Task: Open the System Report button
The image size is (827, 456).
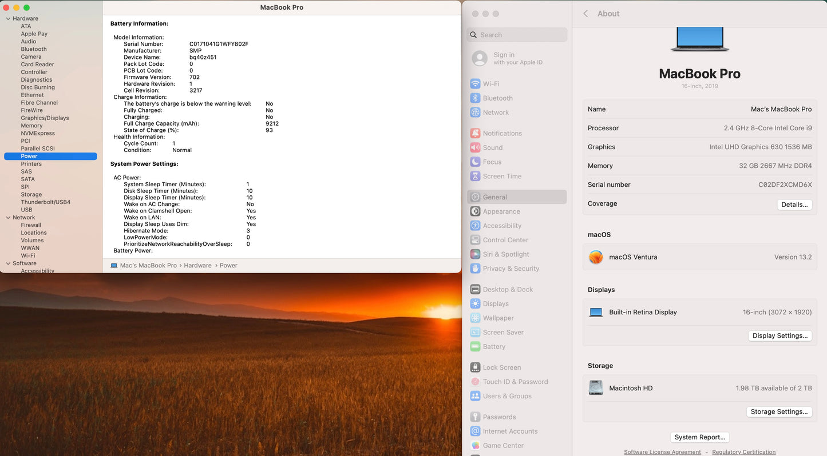Action: [x=699, y=437]
